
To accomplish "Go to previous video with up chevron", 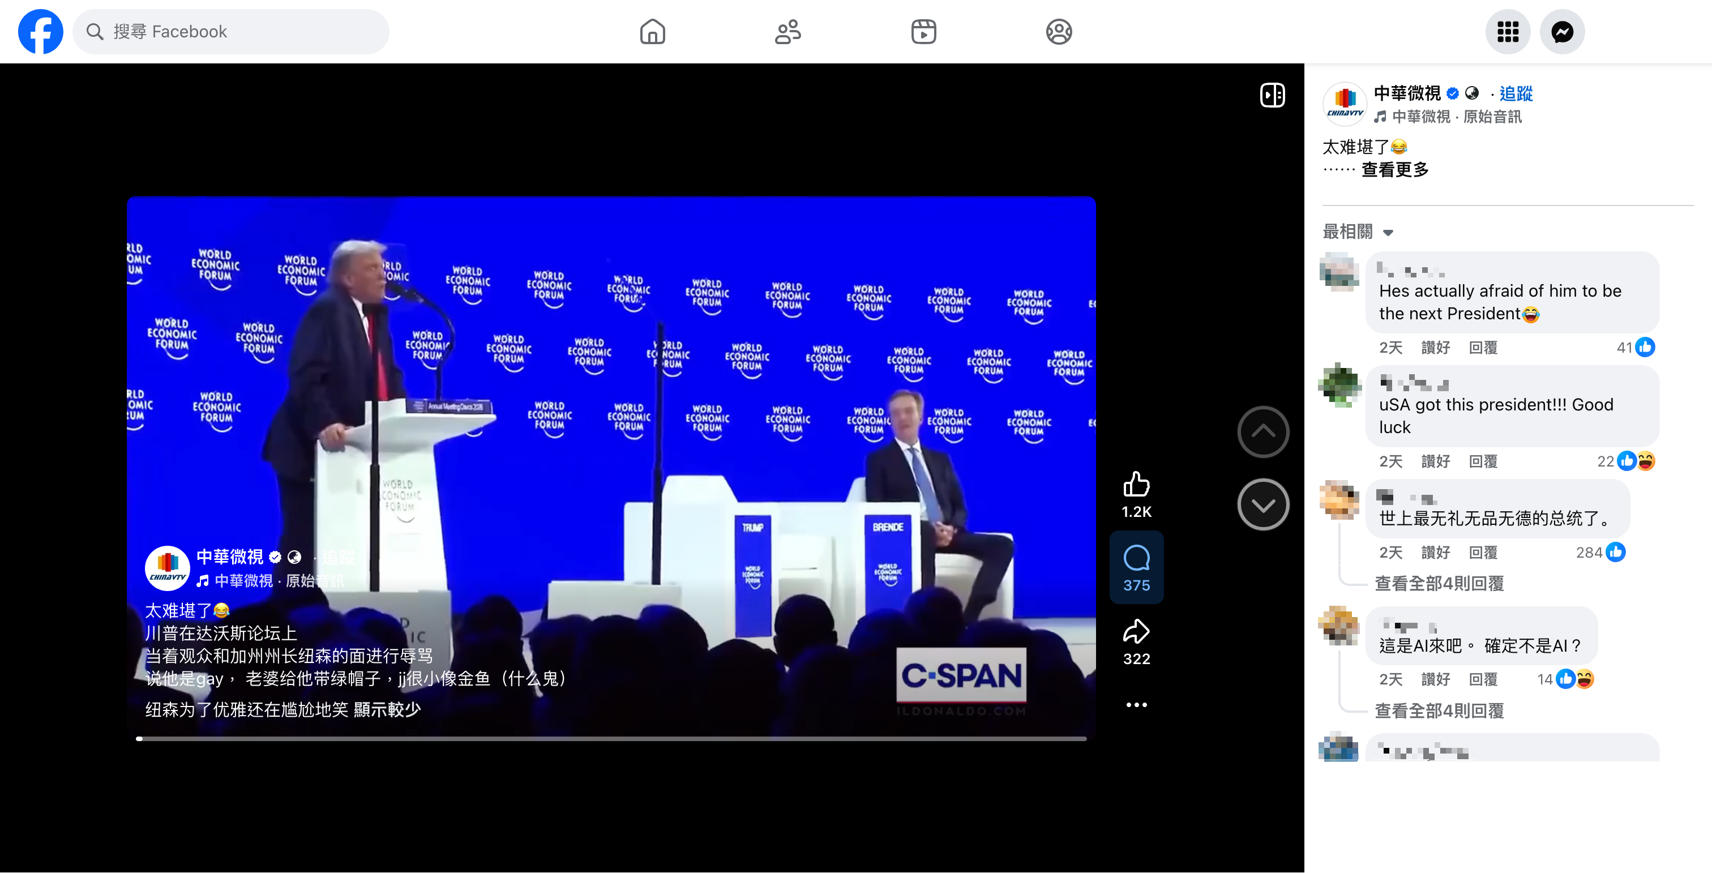I will click(1262, 432).
